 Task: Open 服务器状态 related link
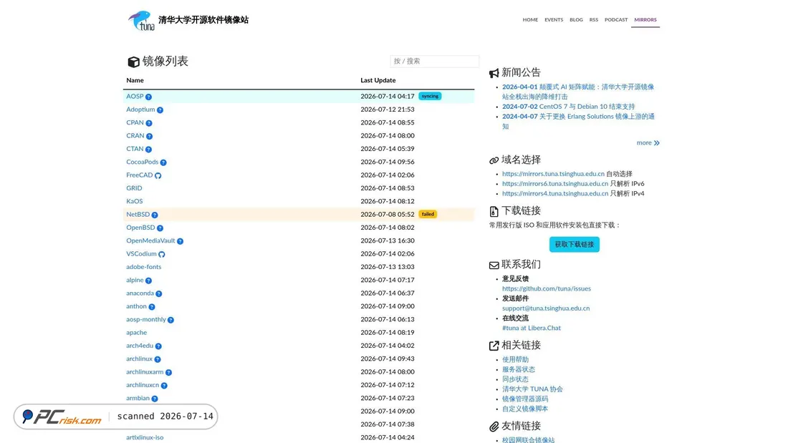[518, 370]
